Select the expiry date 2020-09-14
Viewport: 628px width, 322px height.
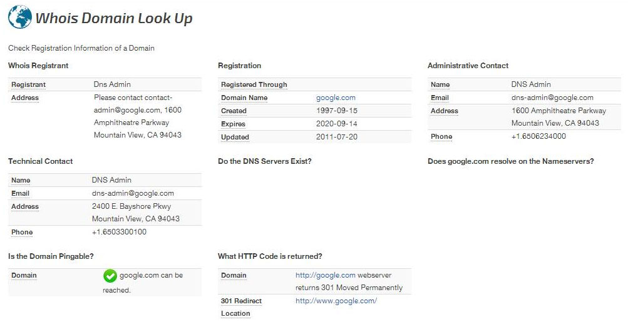pyautogui.click(x=336, y=124)
